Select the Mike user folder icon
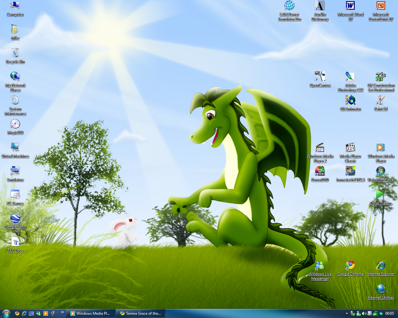 (15, 32)
